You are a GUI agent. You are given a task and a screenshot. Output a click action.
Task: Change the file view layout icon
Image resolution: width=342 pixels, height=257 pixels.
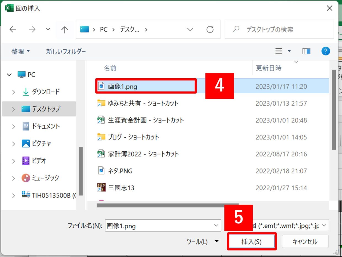(279, 51)
